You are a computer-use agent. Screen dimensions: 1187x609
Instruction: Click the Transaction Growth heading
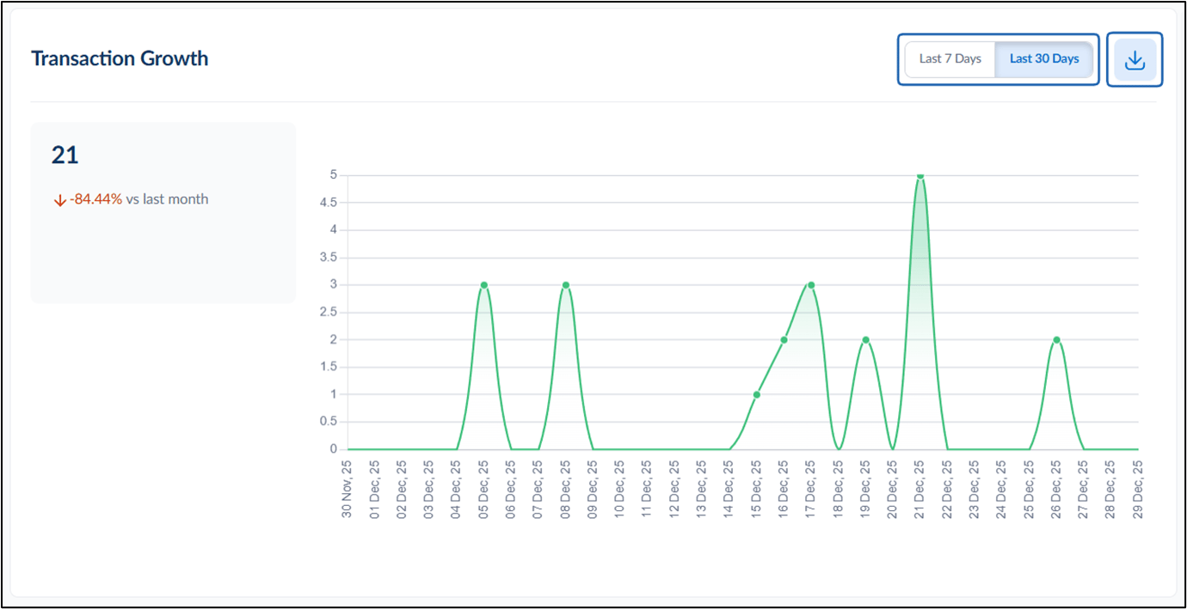[x=120, y=58]
